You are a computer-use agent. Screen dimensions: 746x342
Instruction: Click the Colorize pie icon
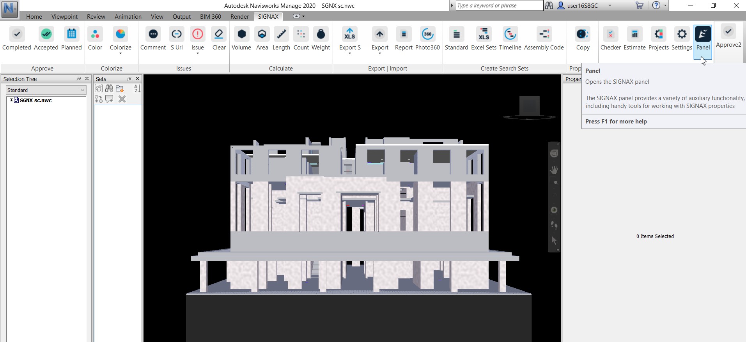coord(120,34)
